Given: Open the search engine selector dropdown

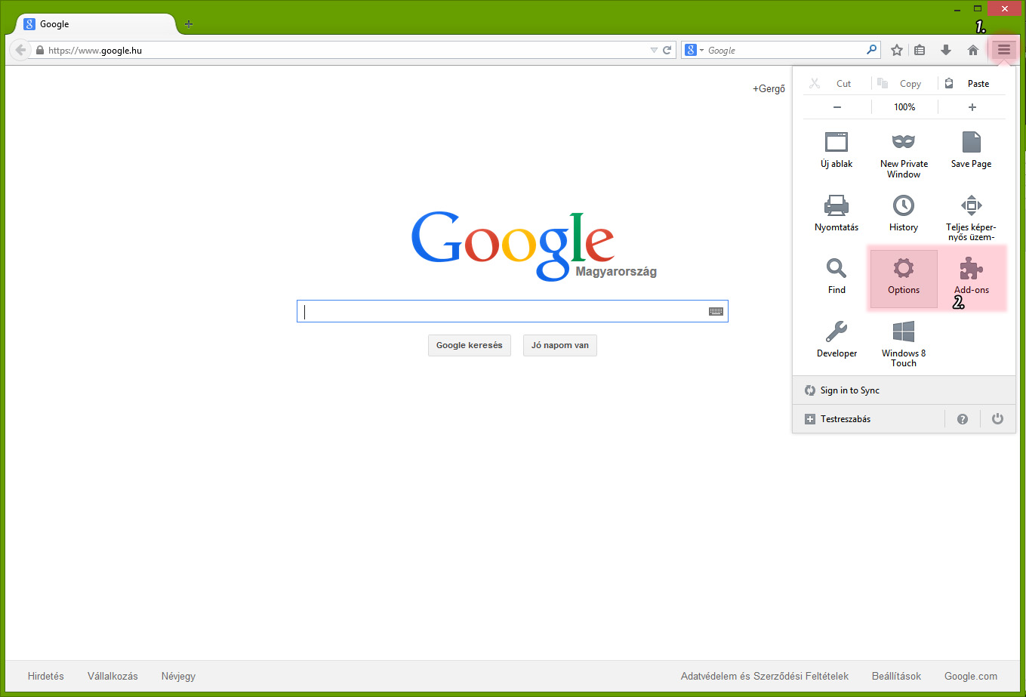Looking at the screenshot, I should (694, 51).
